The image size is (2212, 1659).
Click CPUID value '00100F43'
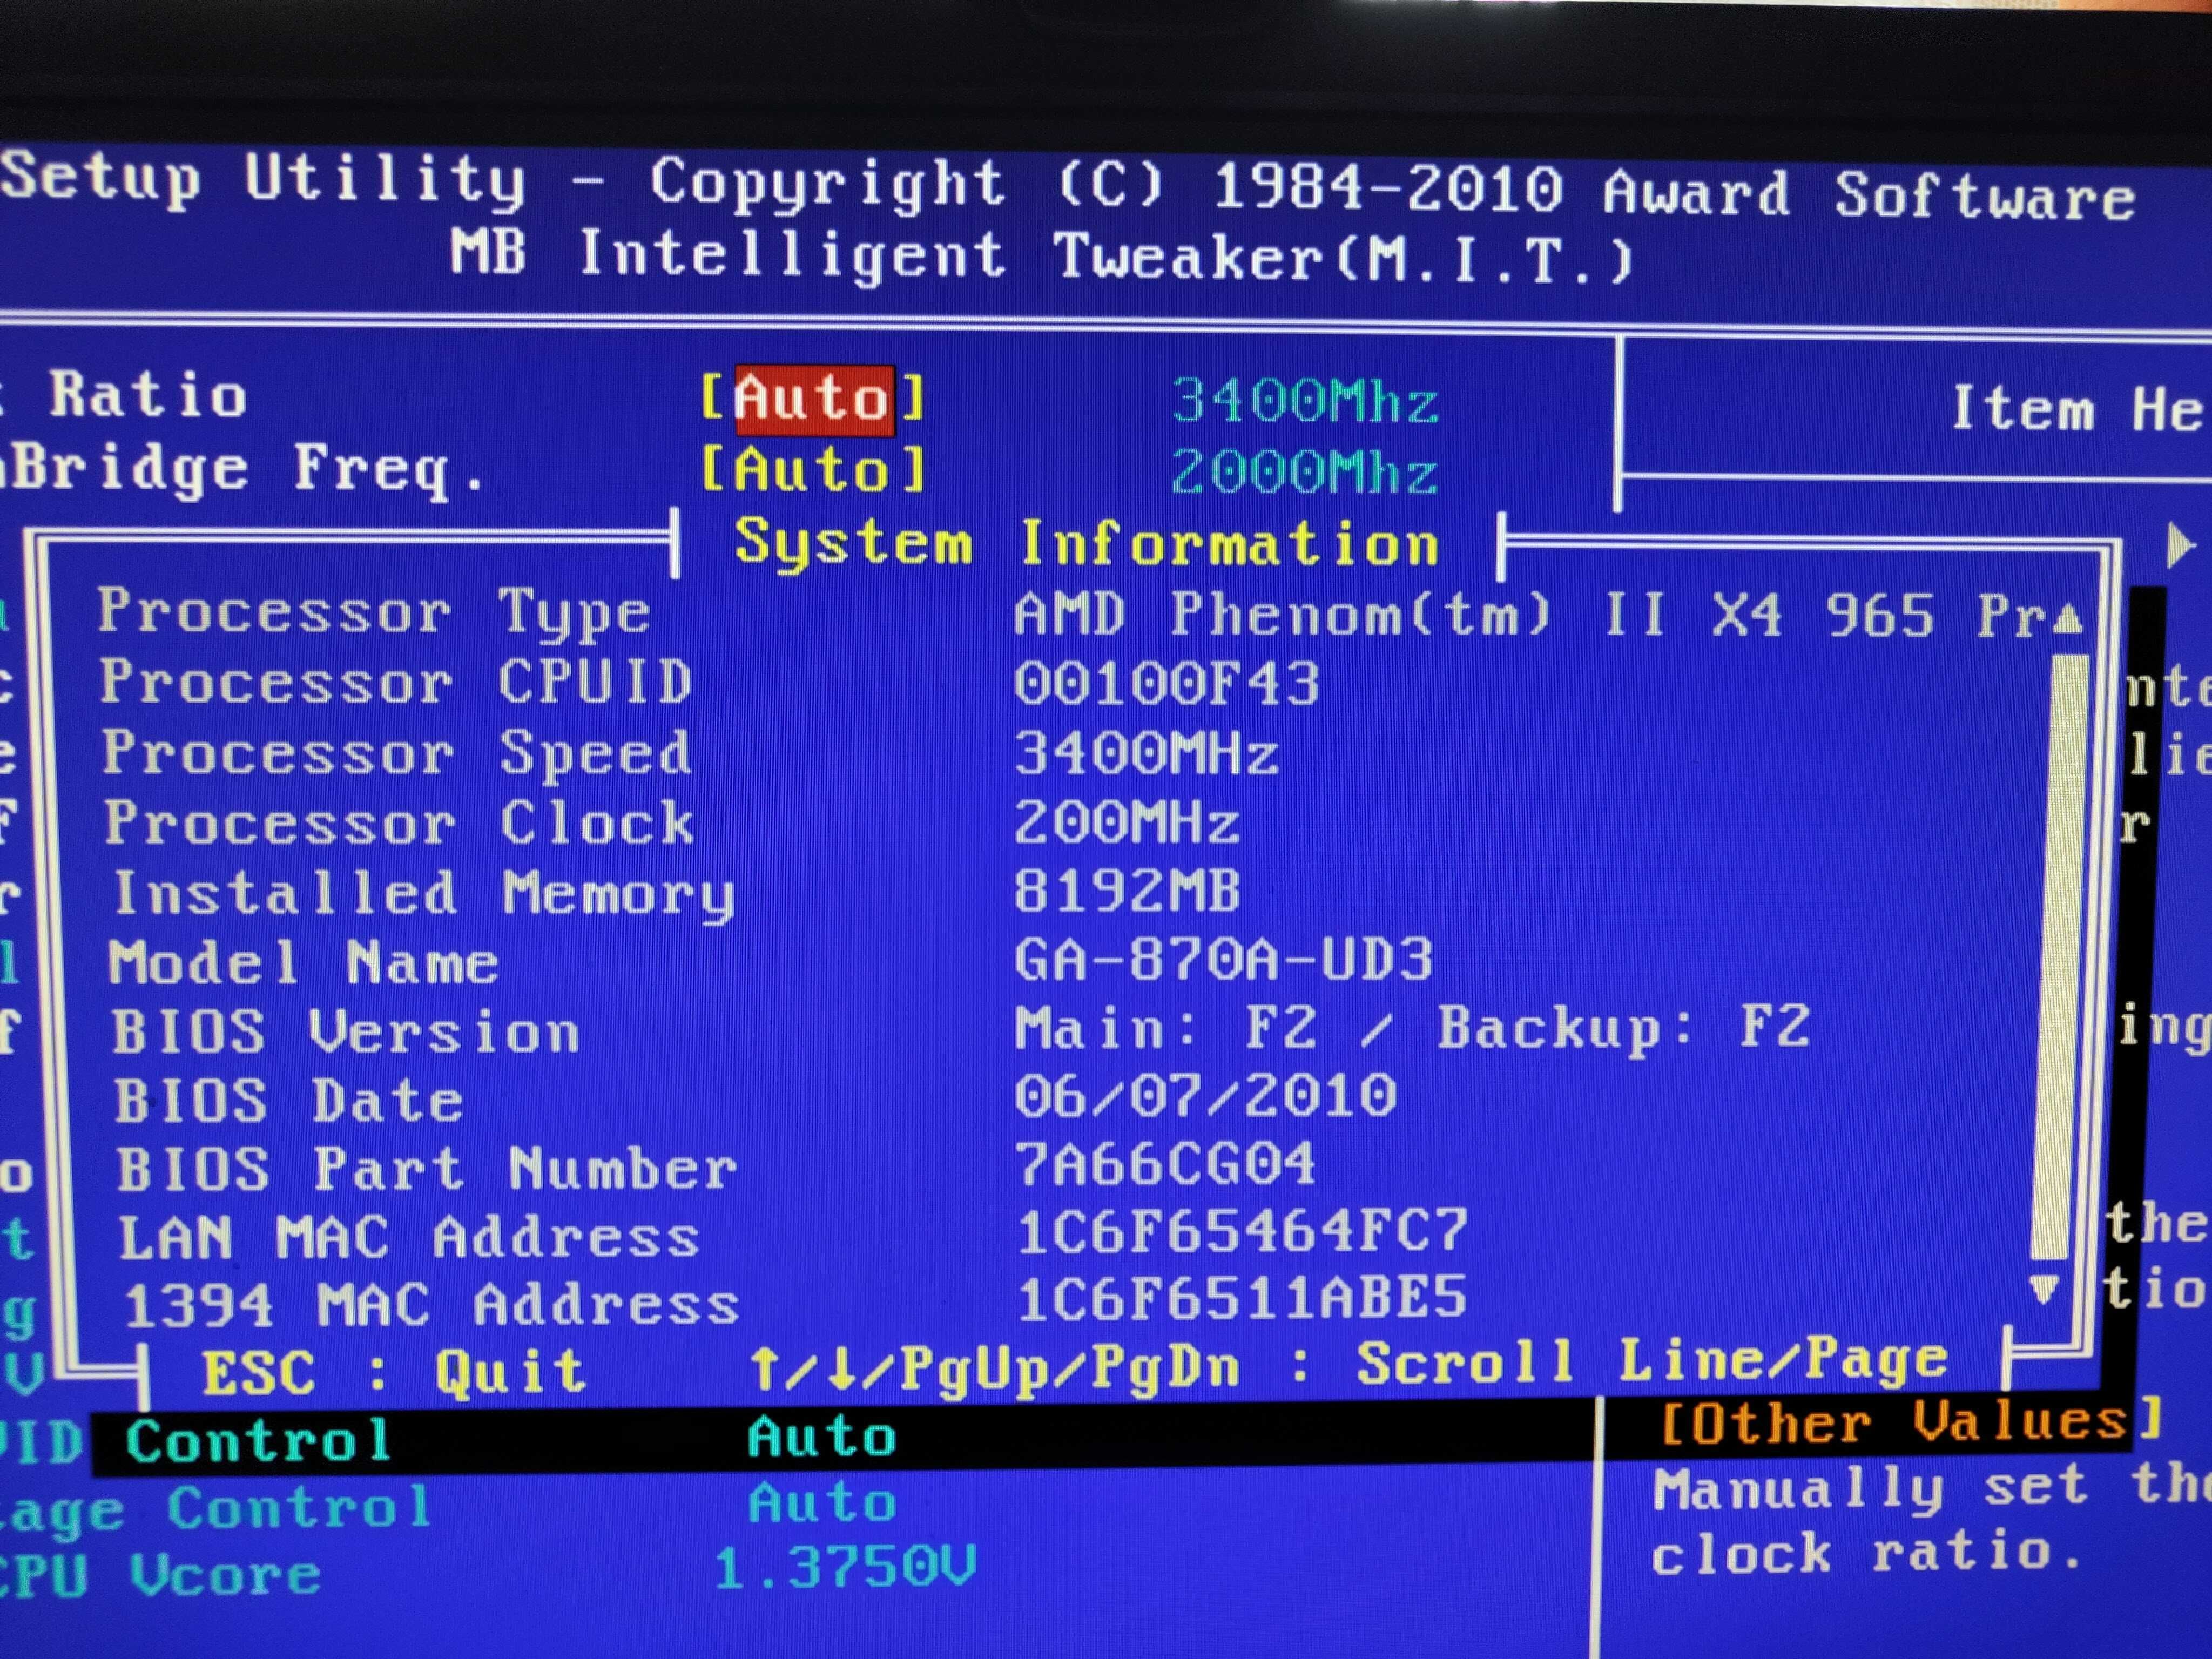tap(1167, 684)
